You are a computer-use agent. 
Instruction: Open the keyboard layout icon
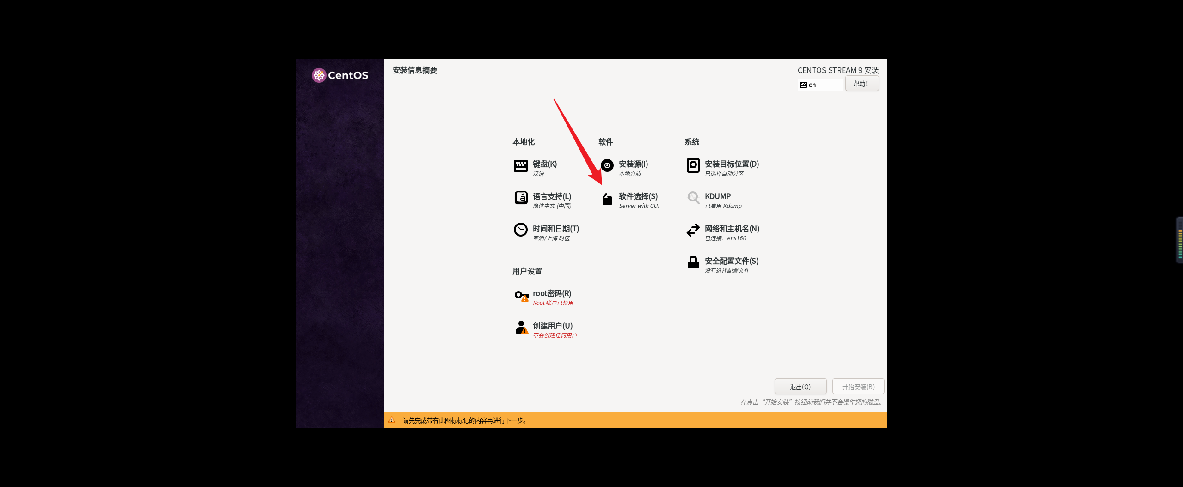(520, 166)
